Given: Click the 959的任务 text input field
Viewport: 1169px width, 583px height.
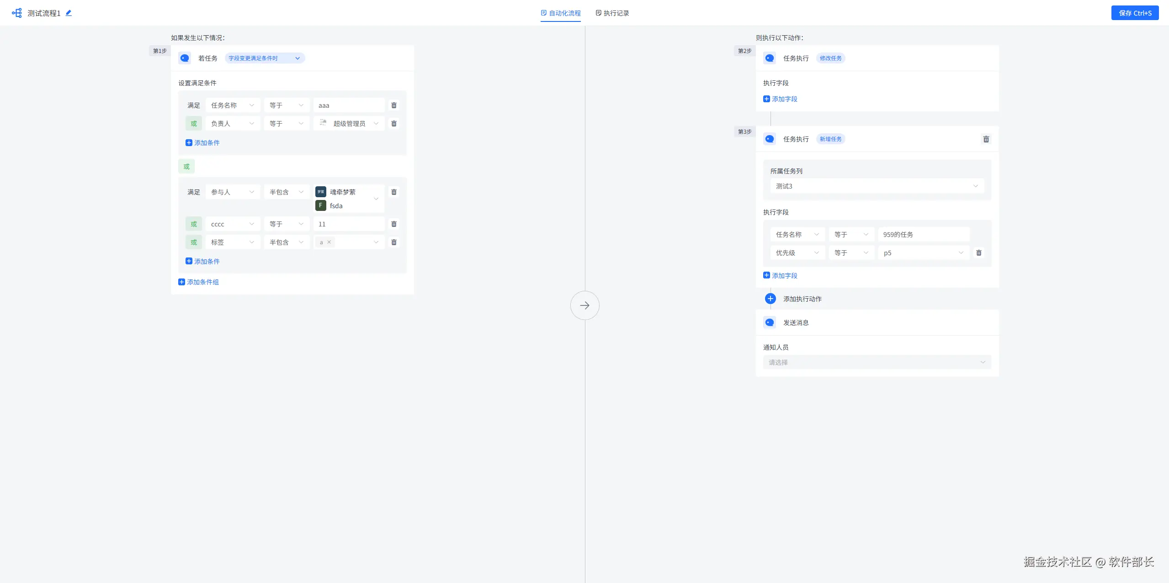Looking at the screenshot, I should (x=923, y=235).
